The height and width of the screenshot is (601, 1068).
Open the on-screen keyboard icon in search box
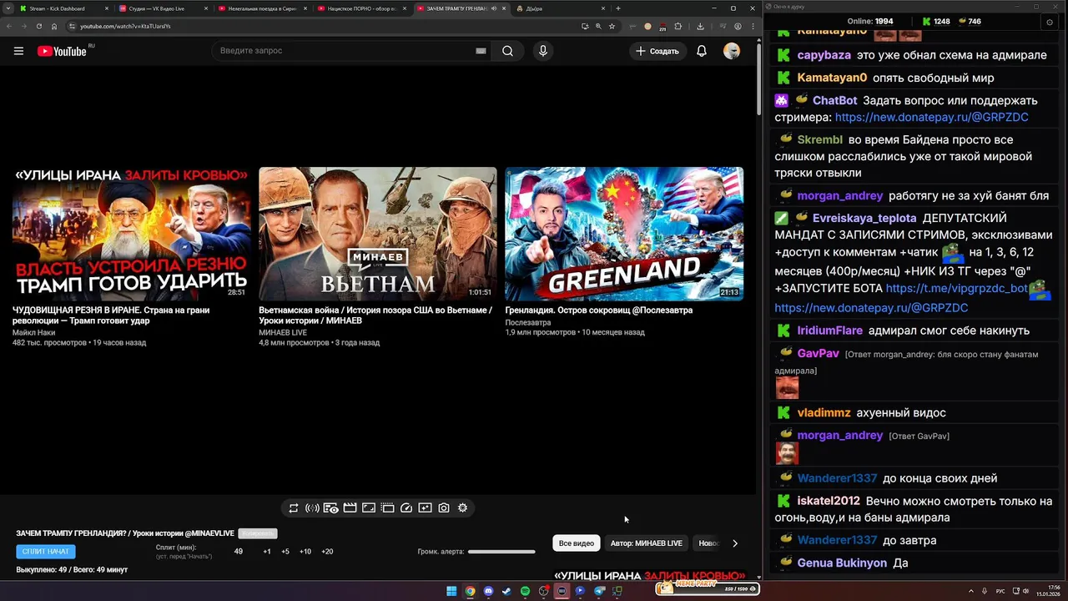481,51
